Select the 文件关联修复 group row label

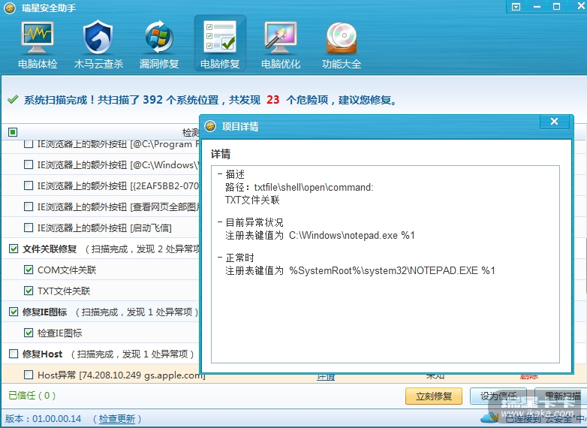50,249
